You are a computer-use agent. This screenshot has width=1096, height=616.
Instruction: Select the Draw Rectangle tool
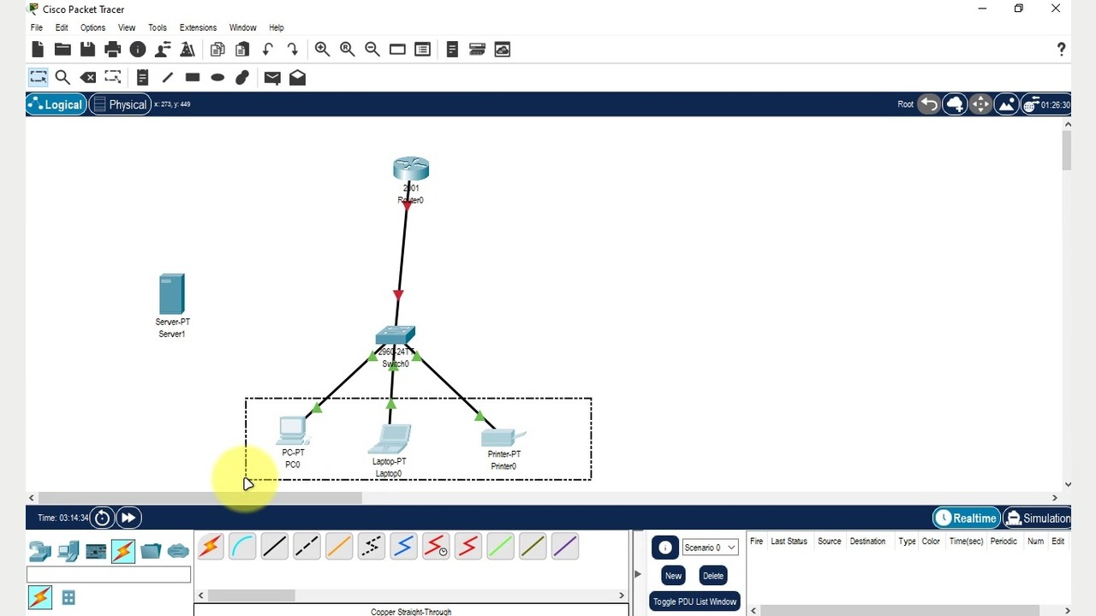[193, 78]
